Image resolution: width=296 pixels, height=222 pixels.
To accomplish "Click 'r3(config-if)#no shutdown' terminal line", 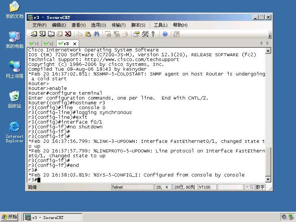I will point(65,127).
